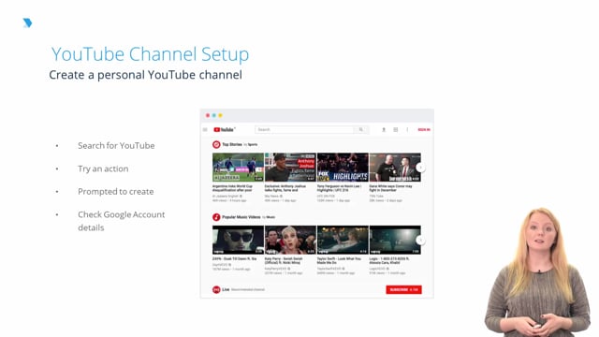Click the Argentina World Cup video title
599x337 pixels.
tap(232, 188)
